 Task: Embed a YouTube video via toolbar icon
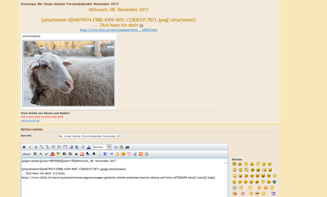click(52, 154)
